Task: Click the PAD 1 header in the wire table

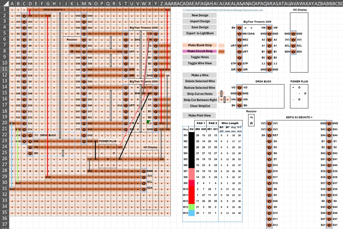Action: [x=201, y=123]
